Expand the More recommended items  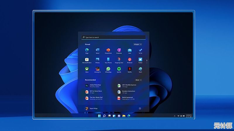138,80
